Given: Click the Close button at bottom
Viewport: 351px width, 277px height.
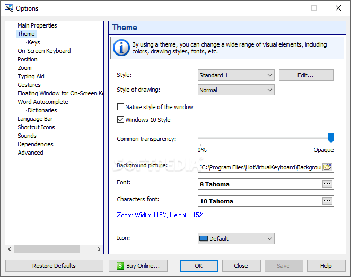Looking at the screenshot, I should [241, 265].
